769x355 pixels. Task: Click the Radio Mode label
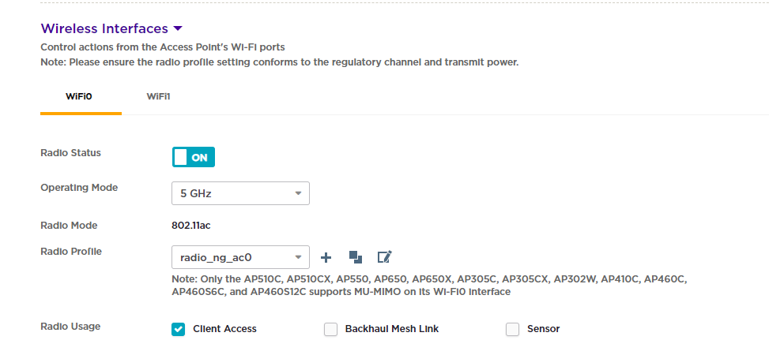(69, 226)
